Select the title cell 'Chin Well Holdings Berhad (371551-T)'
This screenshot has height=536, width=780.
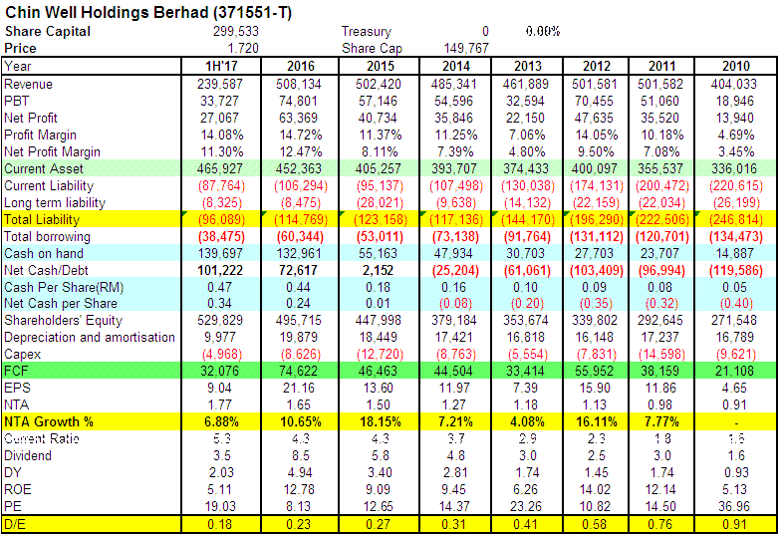pos(148,12)
